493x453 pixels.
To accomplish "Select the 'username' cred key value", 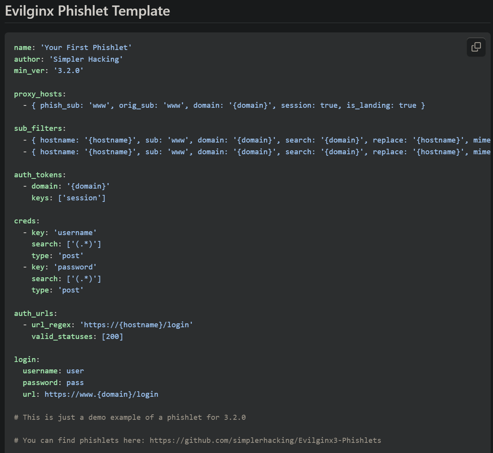I will pos(75,233).
